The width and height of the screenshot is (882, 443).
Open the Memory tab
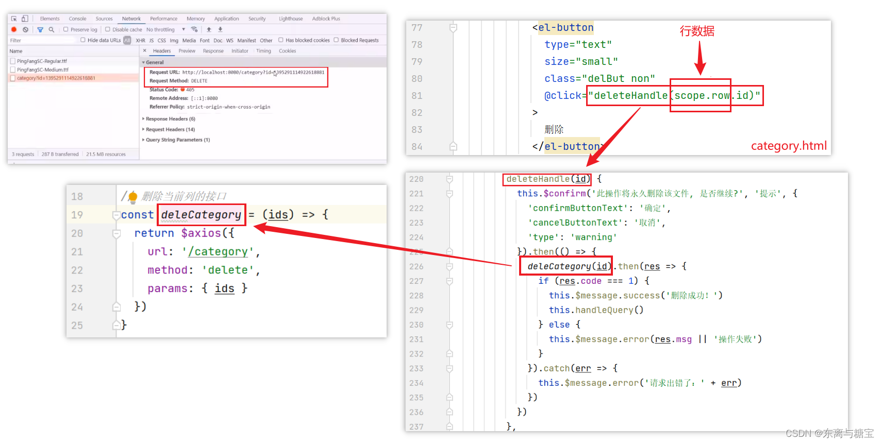click(196, 19)
